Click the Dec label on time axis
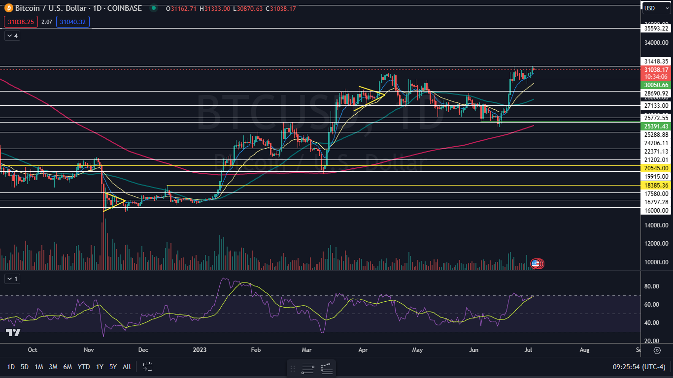This screenshot has height=378, width=673. pos(143,350)
